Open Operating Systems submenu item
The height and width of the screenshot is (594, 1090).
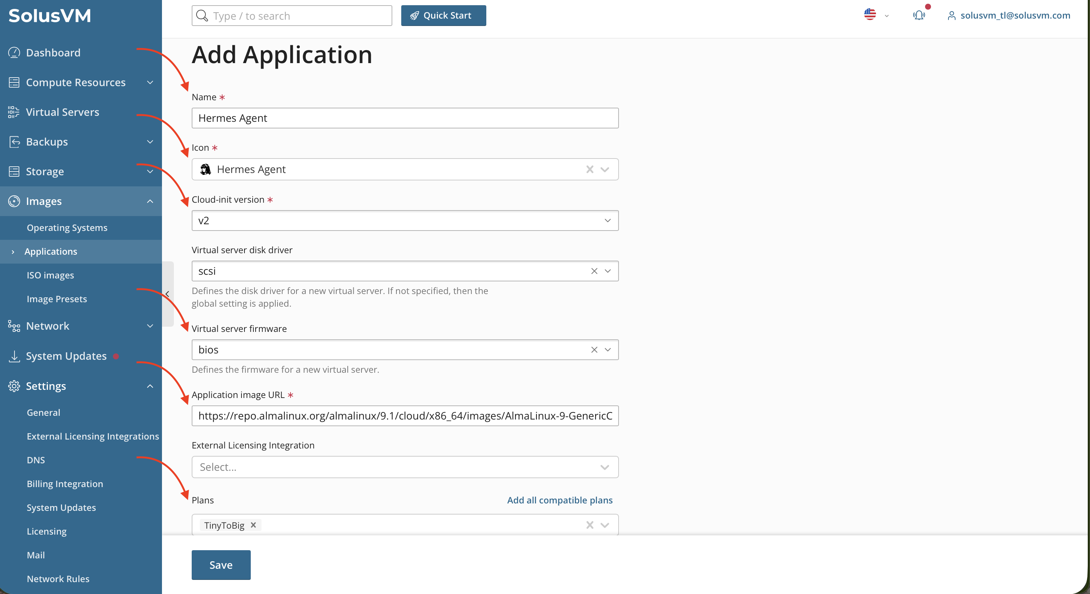pyautogui.click(x=67, y=228)
